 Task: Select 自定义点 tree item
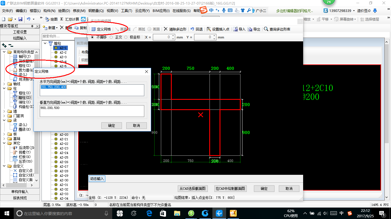pos(23,171)
